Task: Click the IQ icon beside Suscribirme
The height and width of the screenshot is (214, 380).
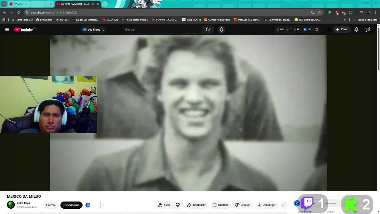Action: (88, 205)
